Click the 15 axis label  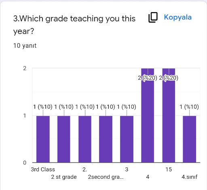[x=169, y=169]
